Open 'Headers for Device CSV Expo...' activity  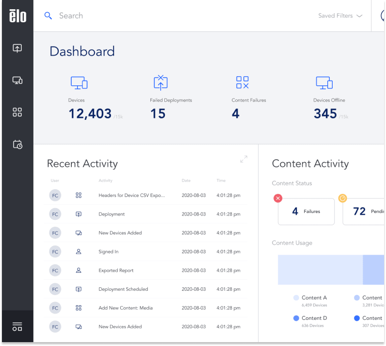[132, 195]
